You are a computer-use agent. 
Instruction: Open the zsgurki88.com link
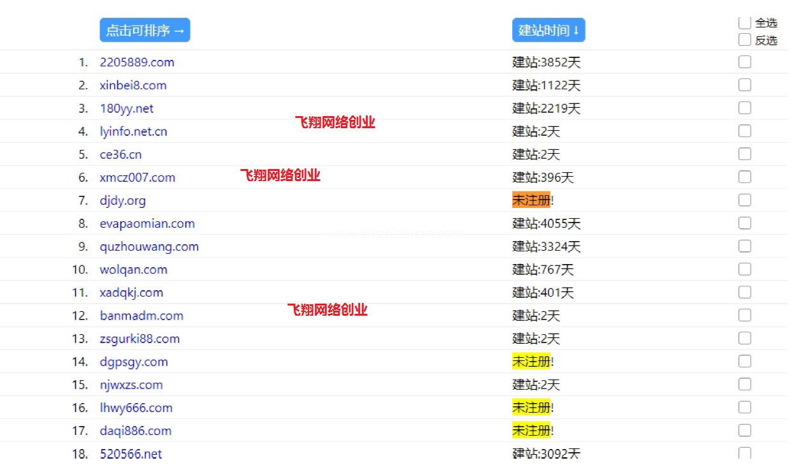click(x=140, y=339)
